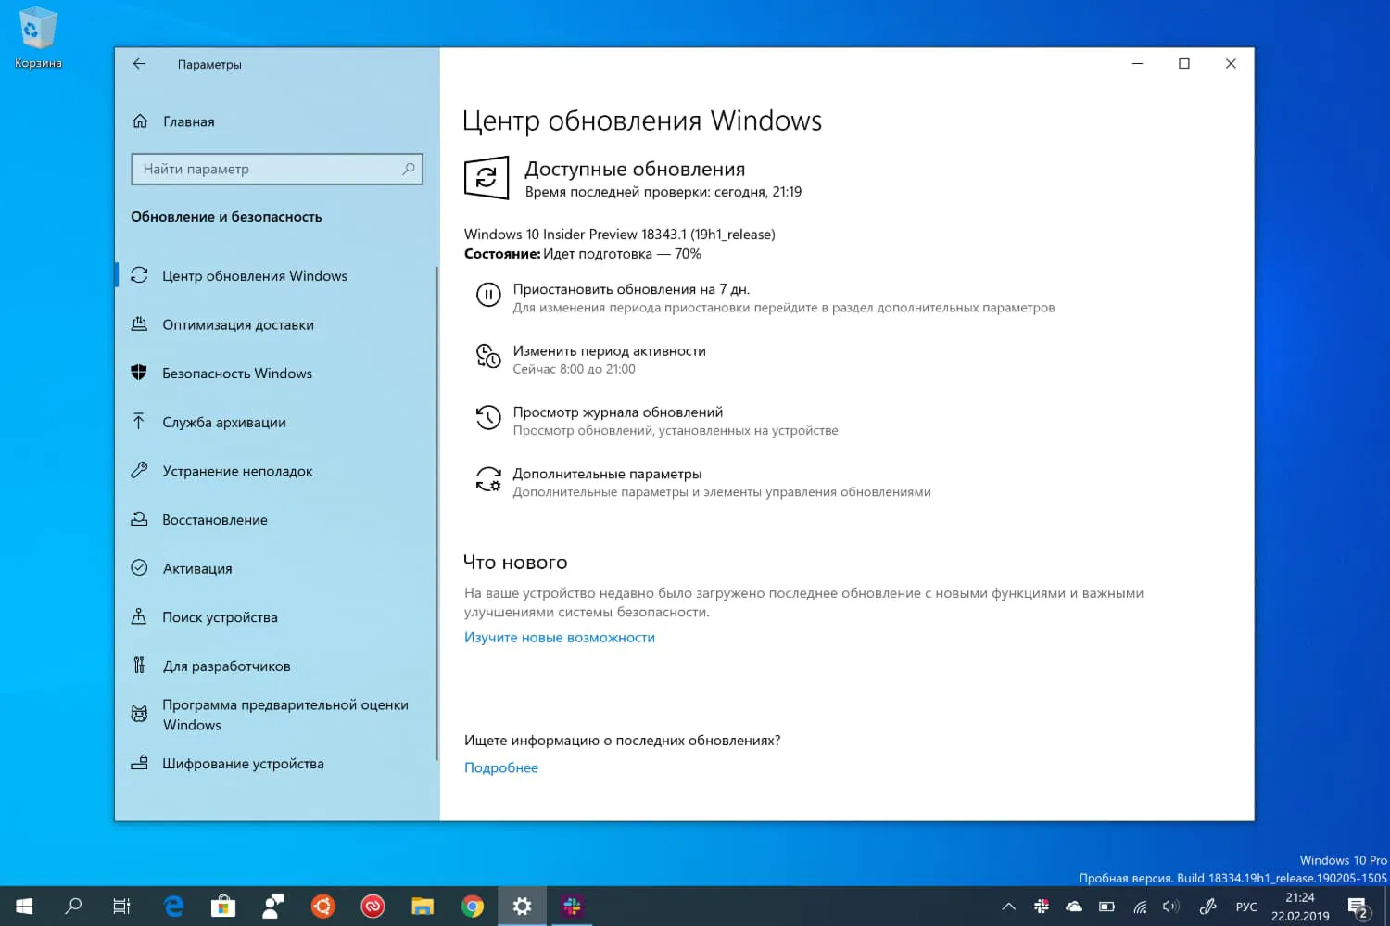Open the Изучите новые возможности link
The width and height of the screenshot is (1390, 926).
(559, 637)
